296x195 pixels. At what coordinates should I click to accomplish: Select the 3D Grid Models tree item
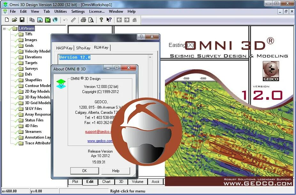38,103
